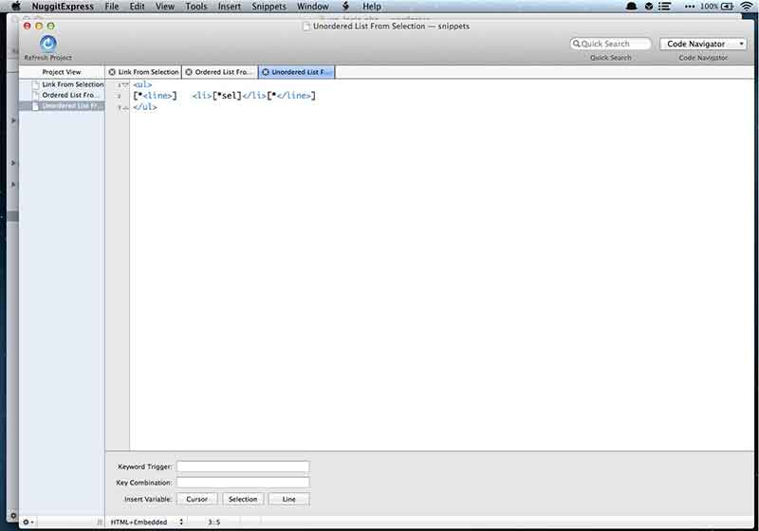This screenshot has width=759, height=531.
Task: Insert the Selection variable
Action: 243,499
